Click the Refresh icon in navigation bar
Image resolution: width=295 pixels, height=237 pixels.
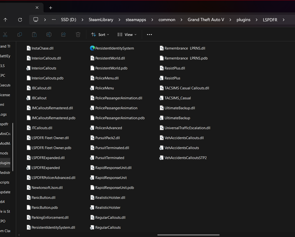tap(20, 20)
